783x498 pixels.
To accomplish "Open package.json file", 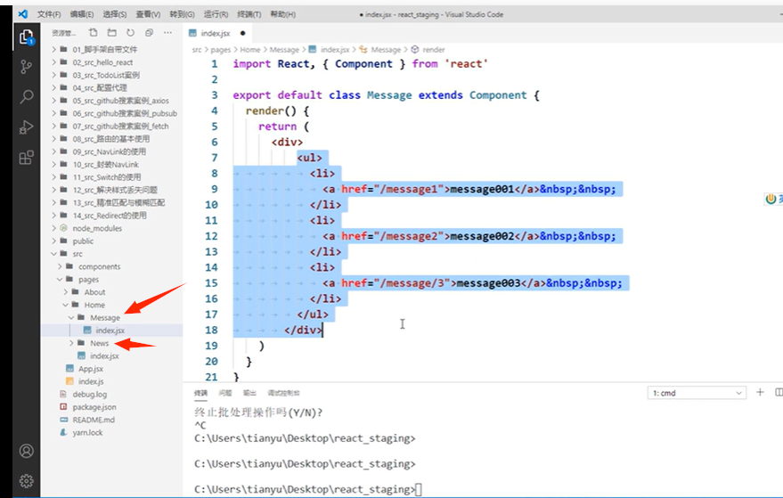I will (112, 407).
